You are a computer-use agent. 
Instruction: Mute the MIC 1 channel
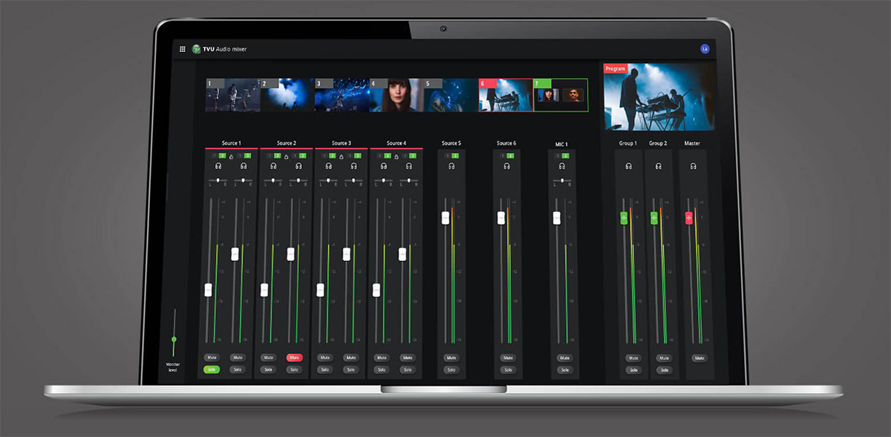pos(564,358)
